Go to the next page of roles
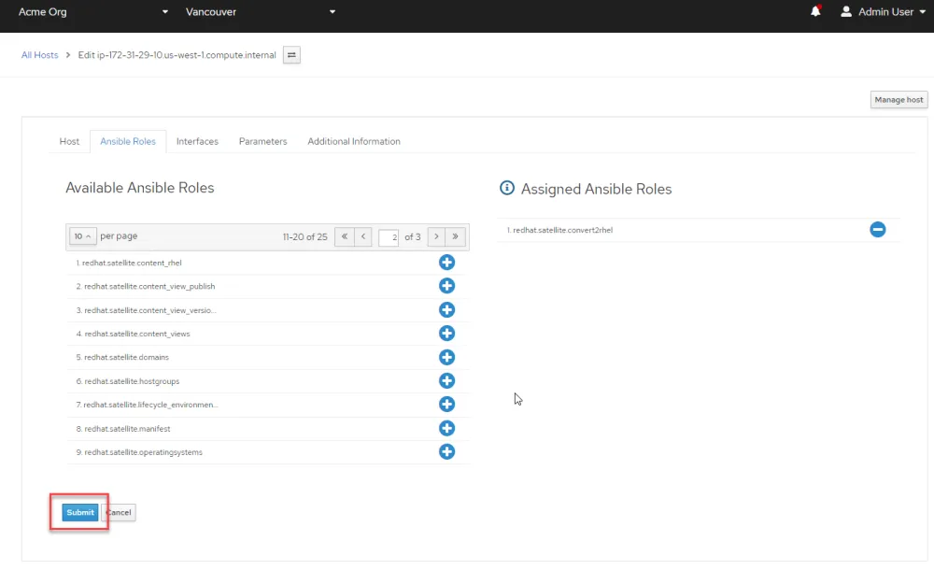 click(435, 236)
